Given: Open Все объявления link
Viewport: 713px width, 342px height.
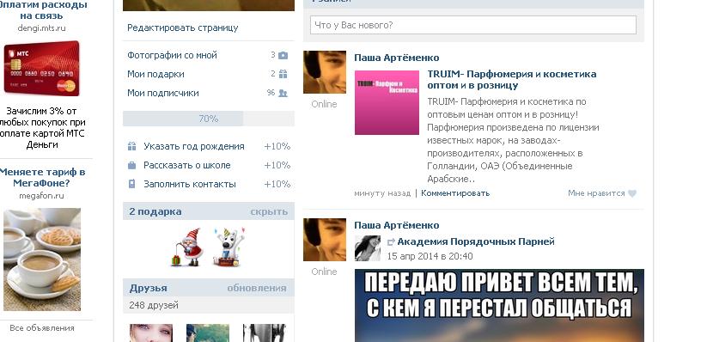Looking at the screenshot, I should pos(42,328).
